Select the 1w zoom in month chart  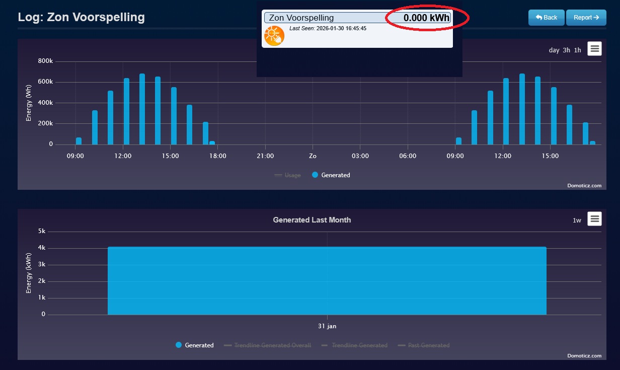pyautogui.click(x=577, y=220)
